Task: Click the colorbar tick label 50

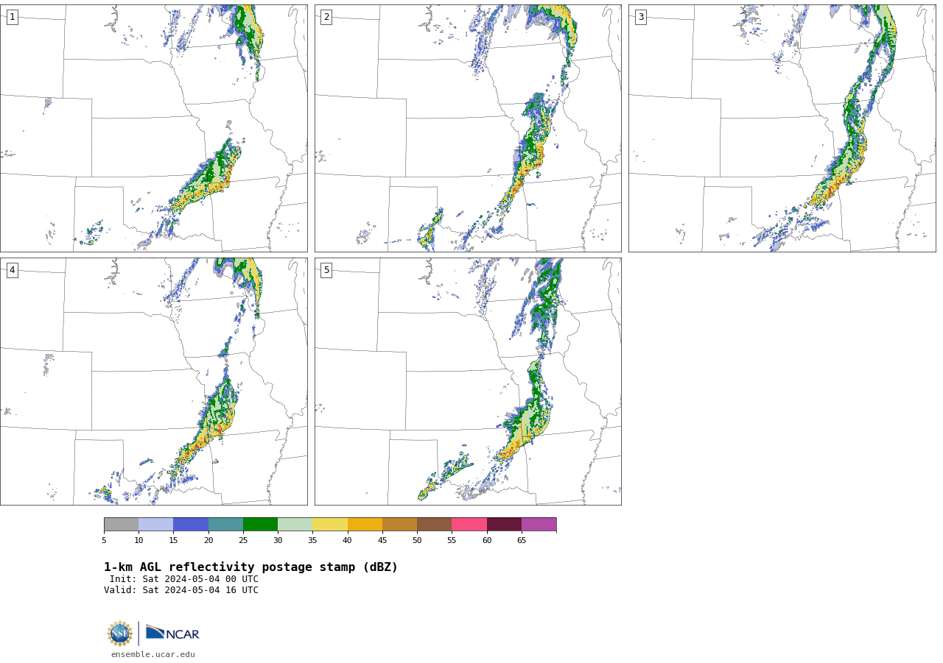Action: point(417,540)
